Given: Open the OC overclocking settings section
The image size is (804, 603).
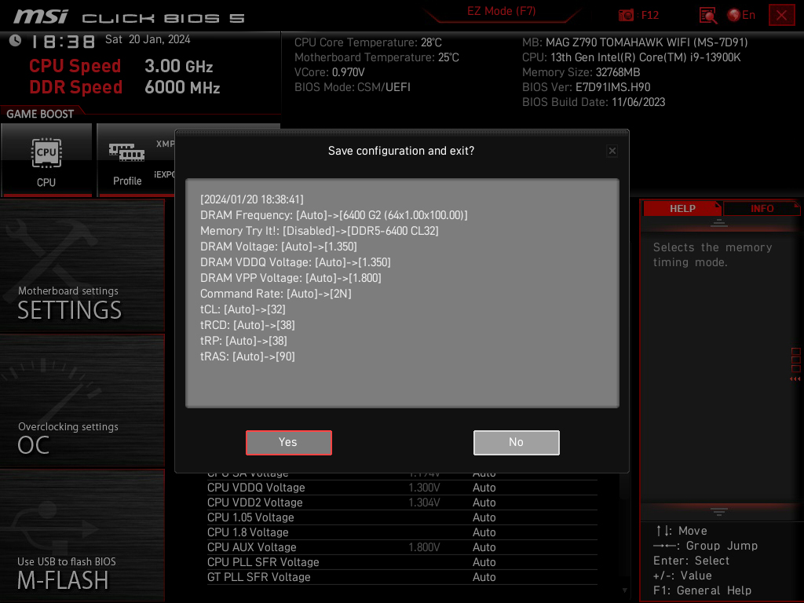Looking at the screenshot, I should coord(82,401).
